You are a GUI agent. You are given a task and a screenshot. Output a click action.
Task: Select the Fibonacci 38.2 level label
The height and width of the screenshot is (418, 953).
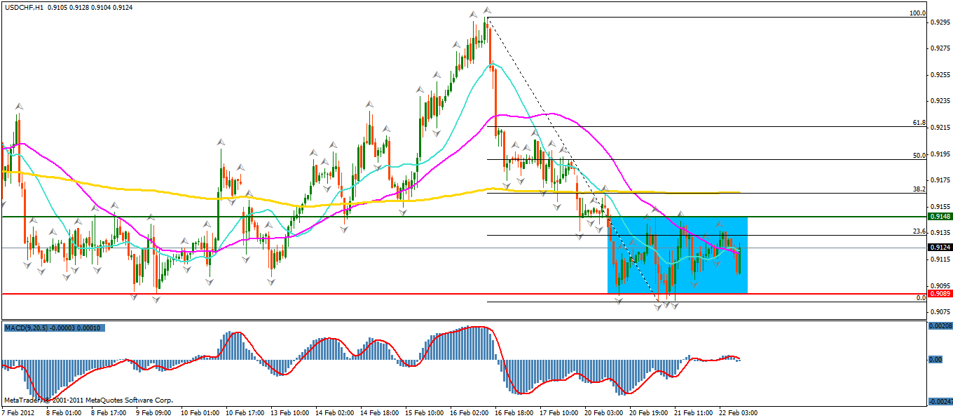click(x=919, y=189)
